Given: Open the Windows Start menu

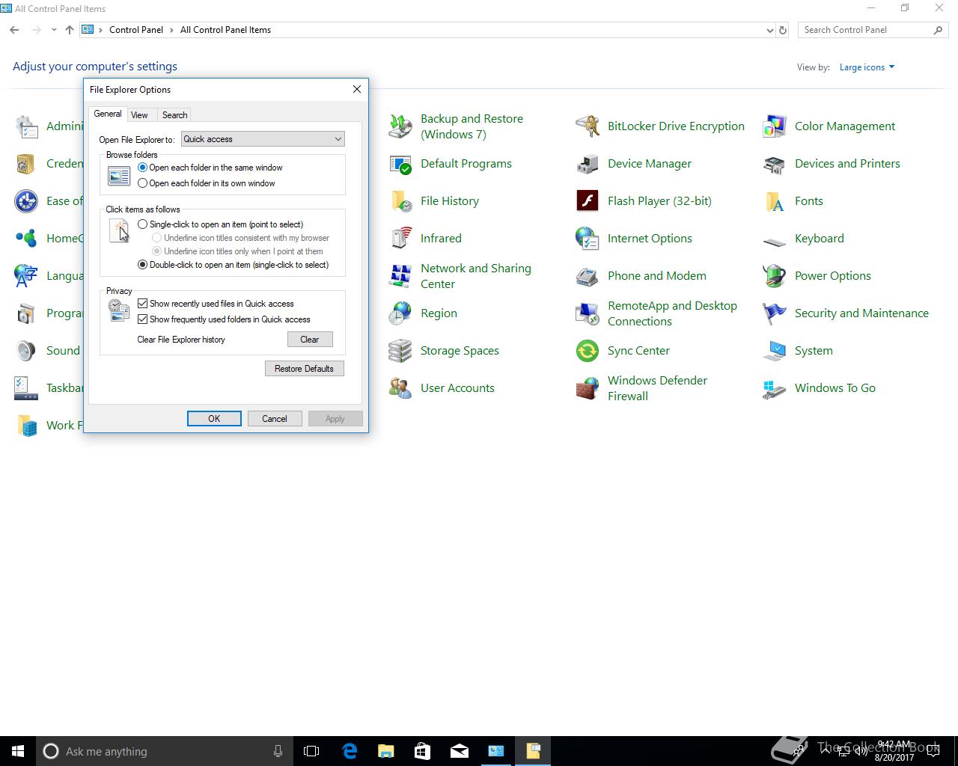Looking at the screenshot, I should 18,751.
